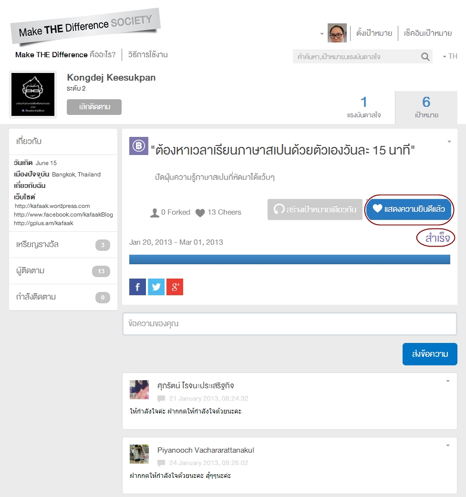Click the 24 January 2013, 09:26:02 timestamp
This screenshot has height=497, width=466.
pos(208,463)
